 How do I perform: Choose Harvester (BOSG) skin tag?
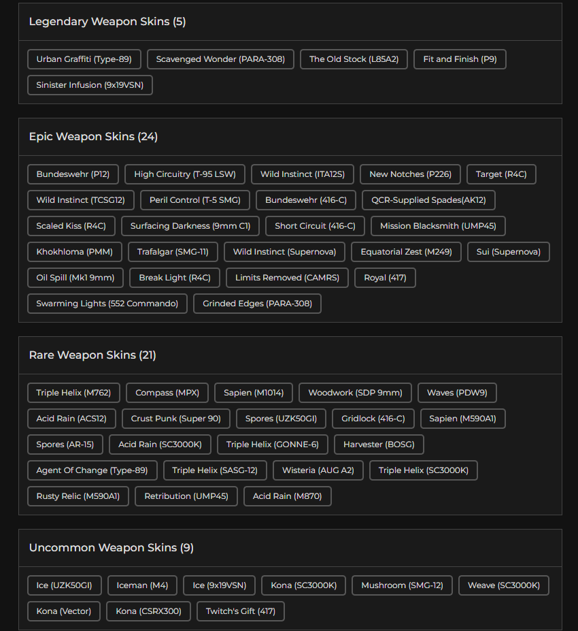click(379, 444)
